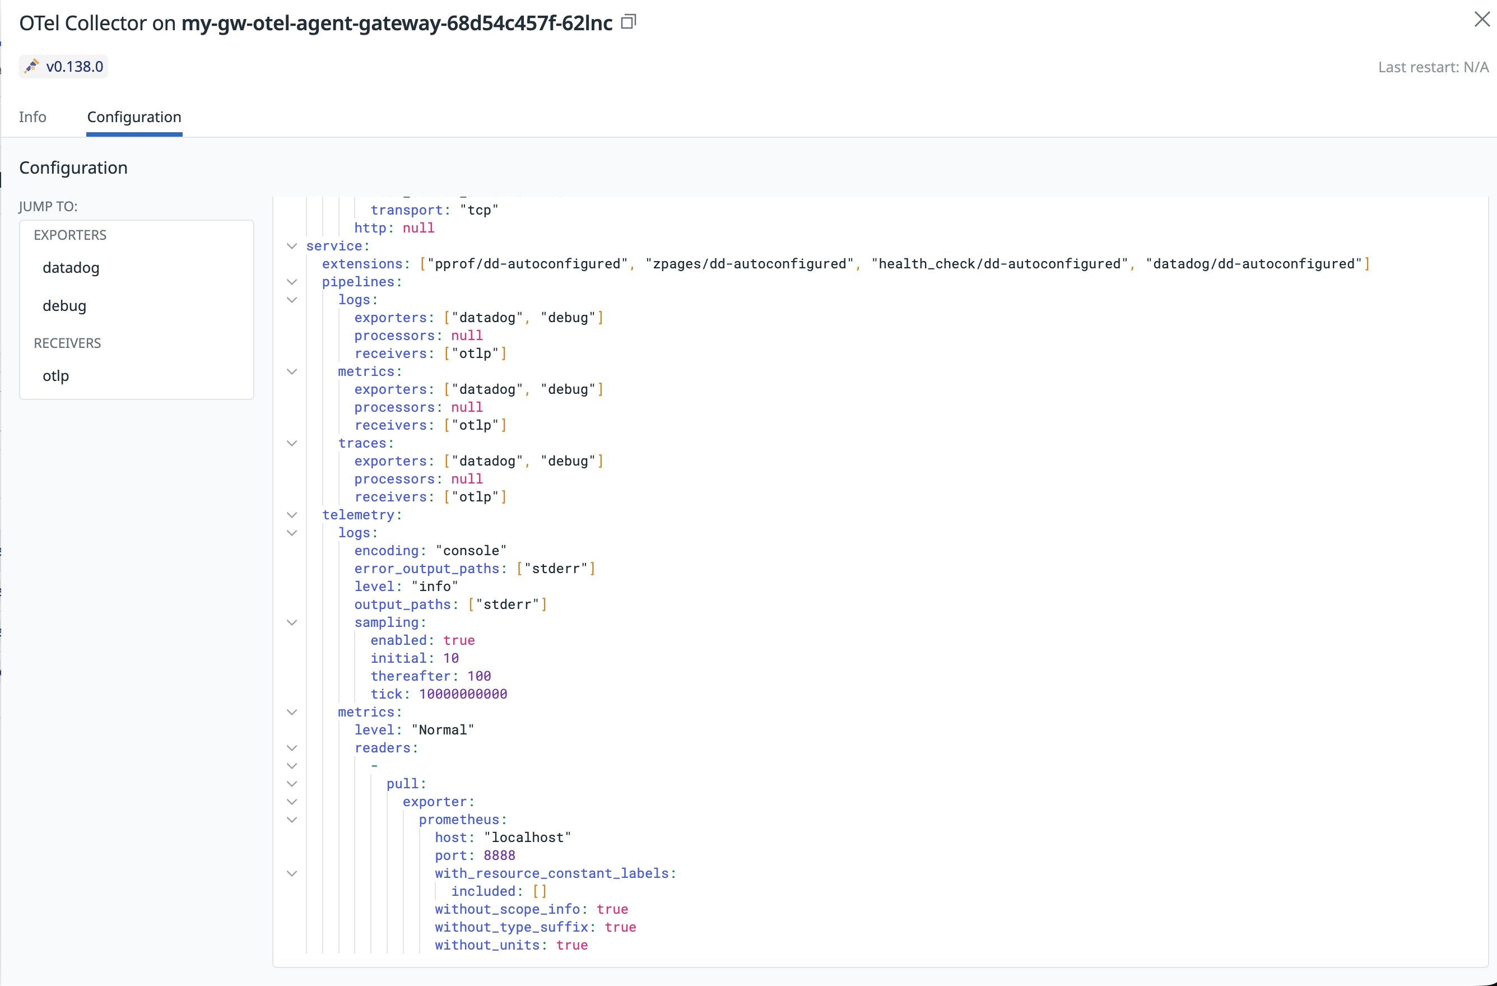Image resolution: width=1497 pixels, height=986 pixels.
Task: Click the v0.138.0 version badge
Action: pyautogui.click(x=63, y=67)
